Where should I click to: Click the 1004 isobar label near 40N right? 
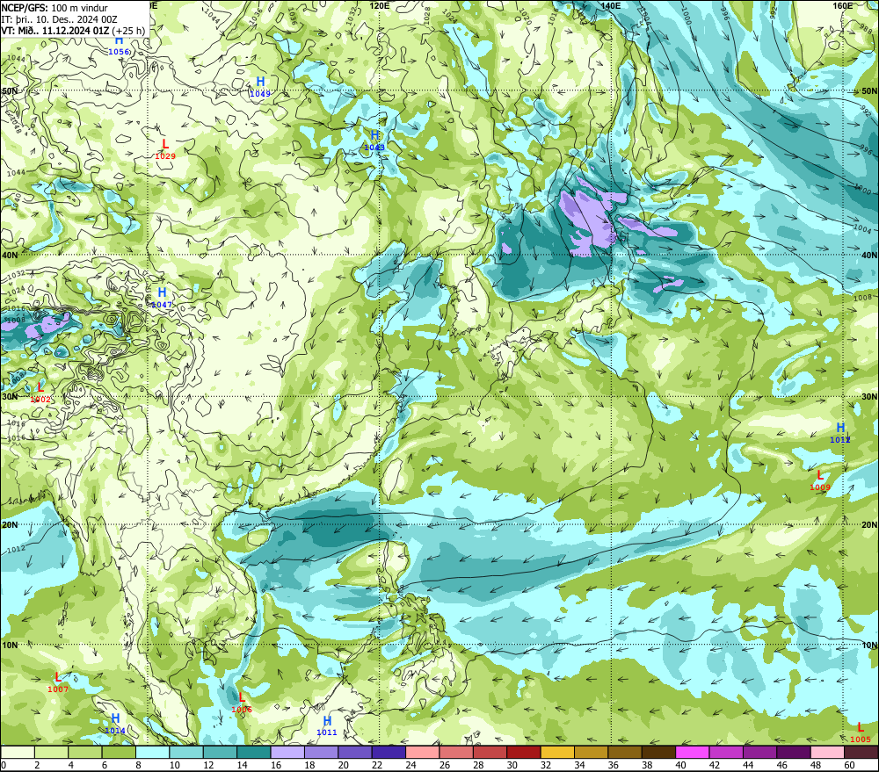tap(863, 230)
